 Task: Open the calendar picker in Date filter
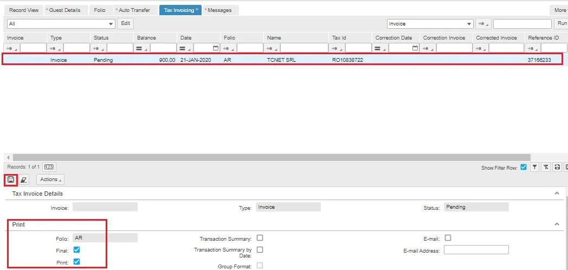[x=216, y=48]
